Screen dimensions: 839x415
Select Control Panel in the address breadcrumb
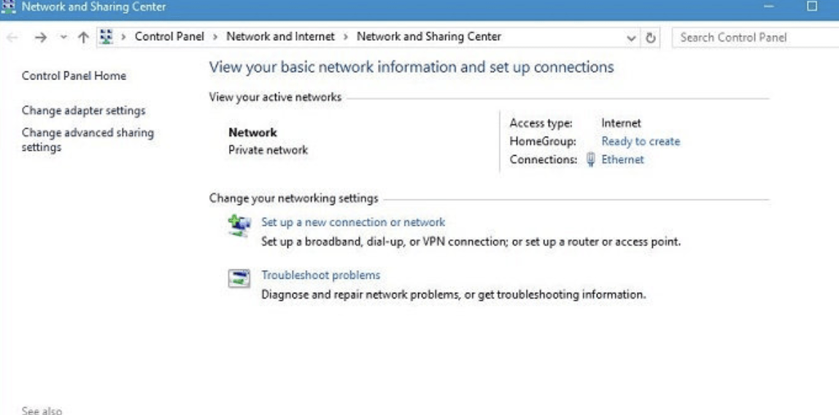pos(169,36)
